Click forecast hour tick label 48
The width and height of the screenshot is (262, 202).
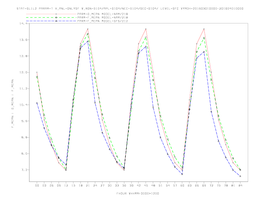(x=153, y=185)
